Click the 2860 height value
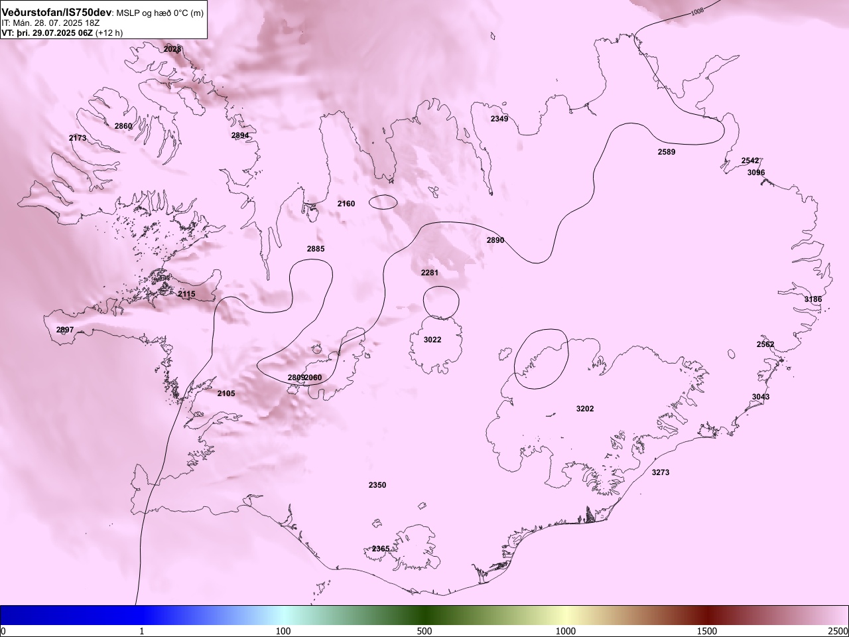This screenshot has width=849, height=637. click(x=123, y=126)
